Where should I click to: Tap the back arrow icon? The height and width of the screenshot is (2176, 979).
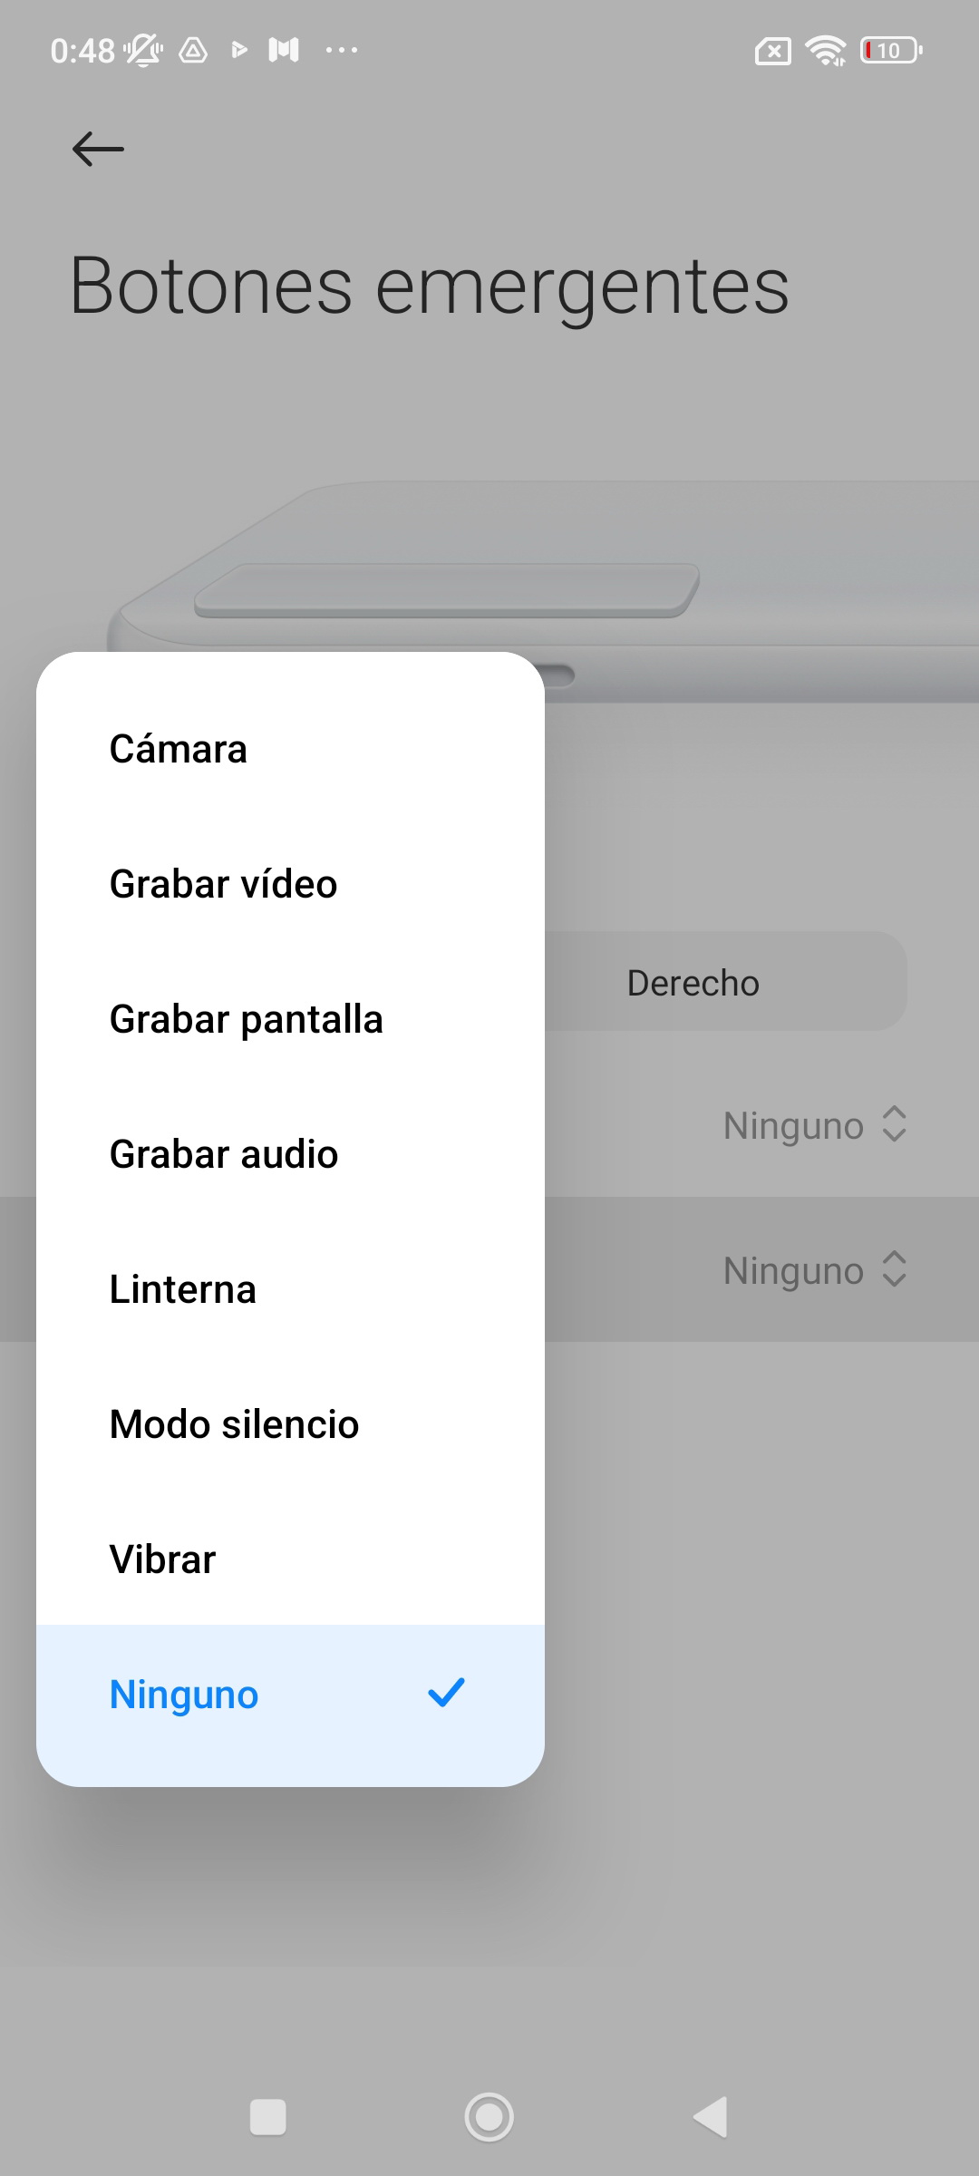pyautogui.click(x=98, y=149)
